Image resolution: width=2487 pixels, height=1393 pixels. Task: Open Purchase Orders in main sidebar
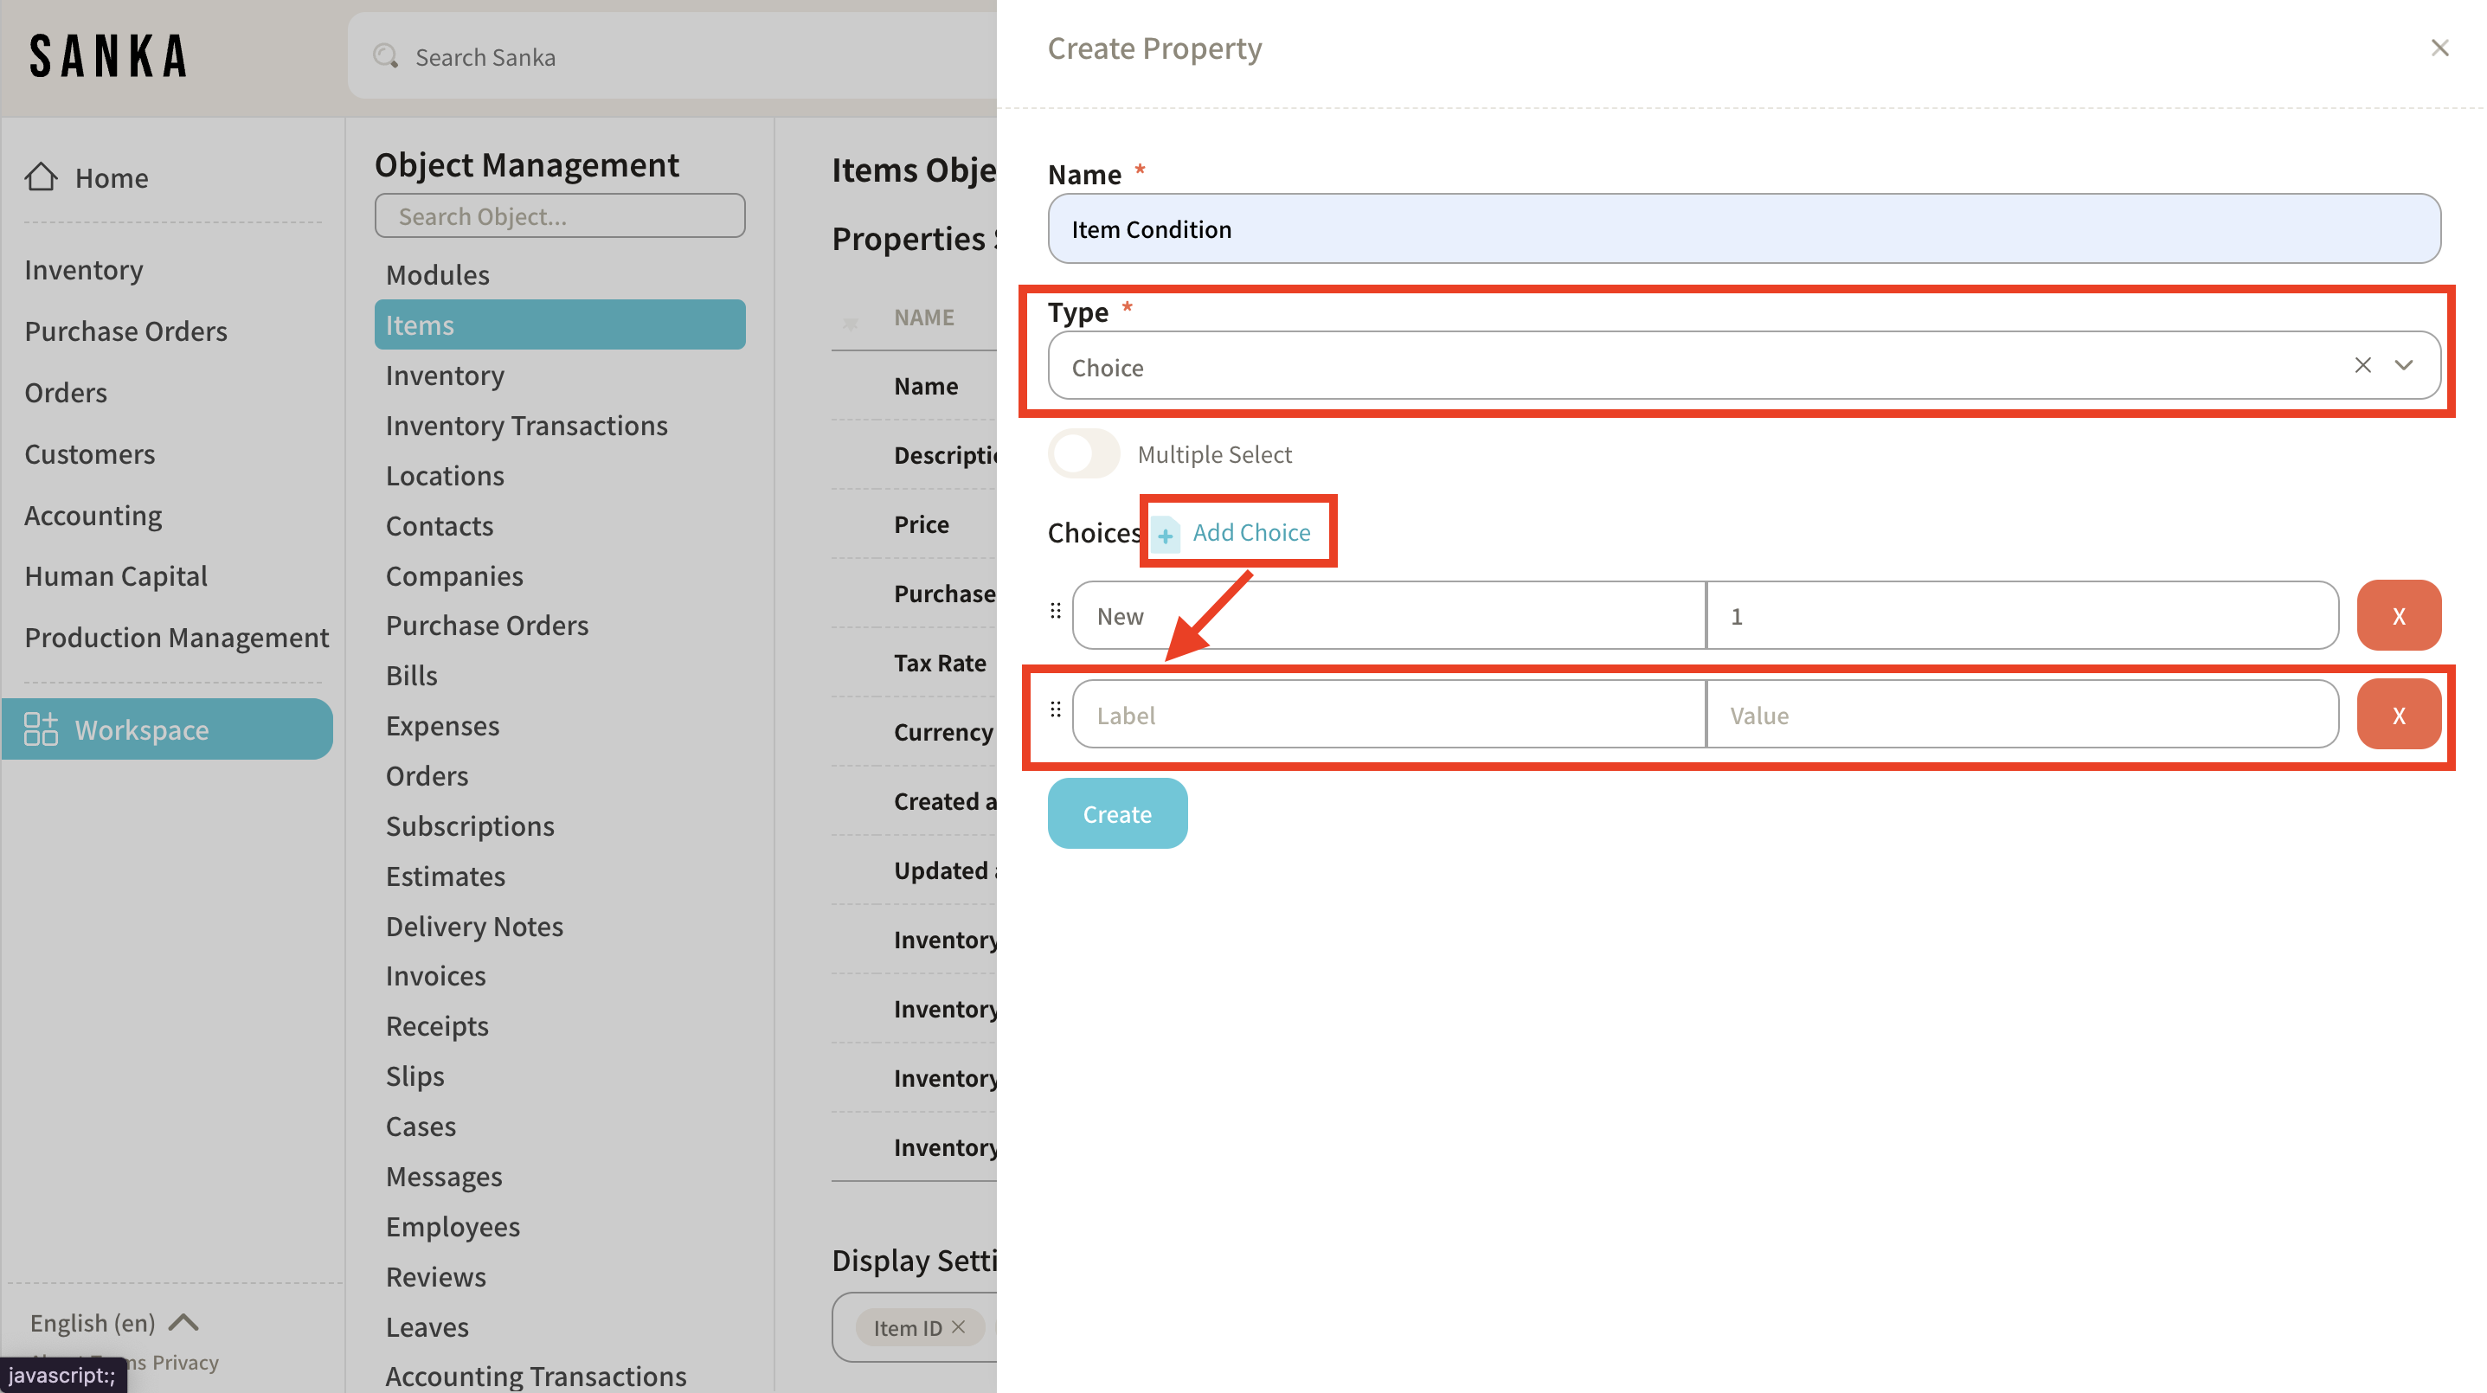click(125, 331)
